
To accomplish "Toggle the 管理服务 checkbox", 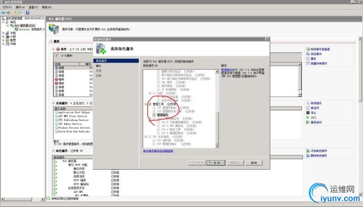I will [154, 115].
